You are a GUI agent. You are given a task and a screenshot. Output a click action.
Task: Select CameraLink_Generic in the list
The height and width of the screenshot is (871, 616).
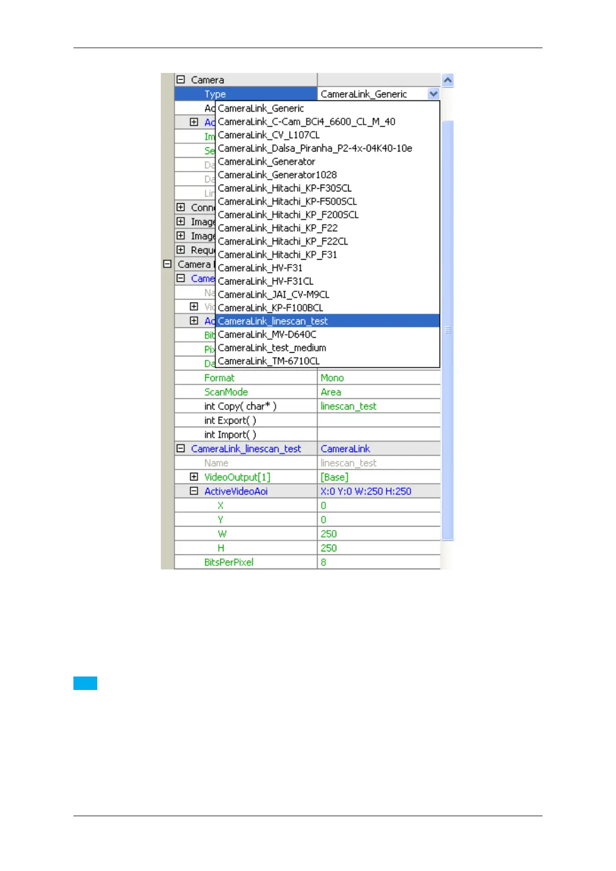pos(327,108)
